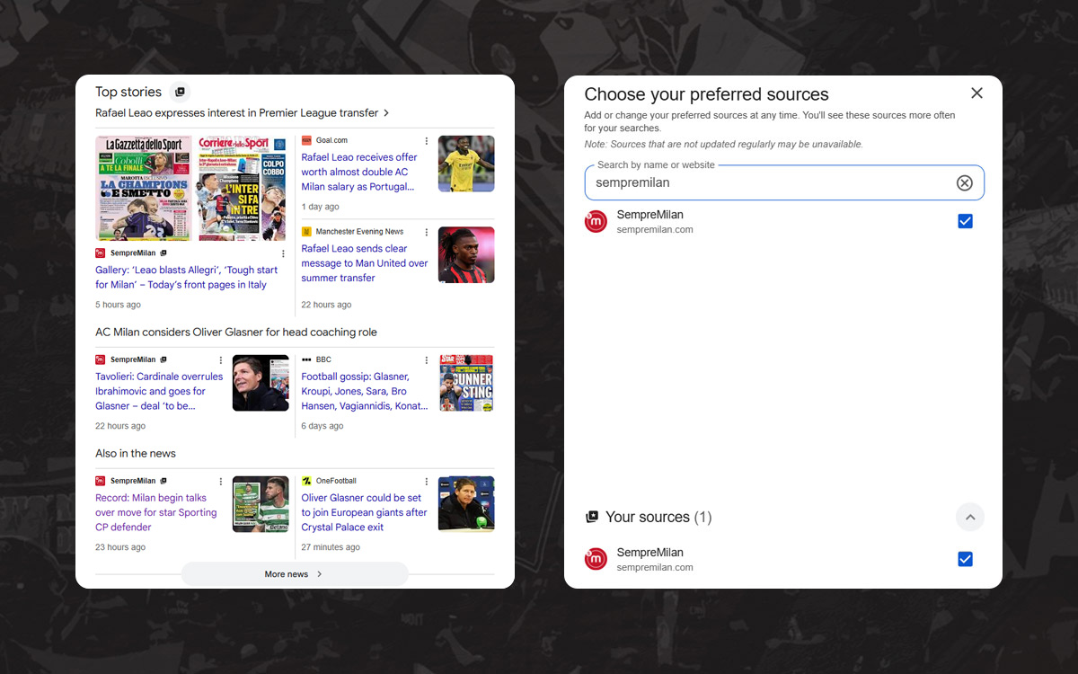Open the menu for the Tavolieri story
The height and width of the screenshot is (674, 1078).
(x=220, y=359)
